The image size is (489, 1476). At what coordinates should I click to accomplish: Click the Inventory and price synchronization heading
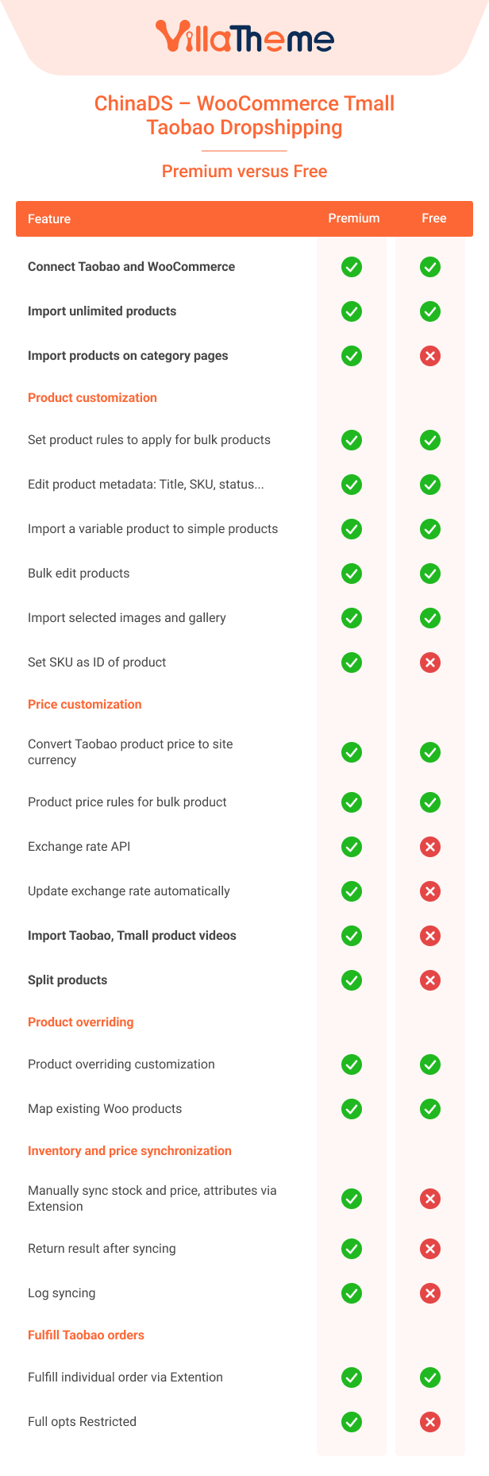pos(129,1151)
